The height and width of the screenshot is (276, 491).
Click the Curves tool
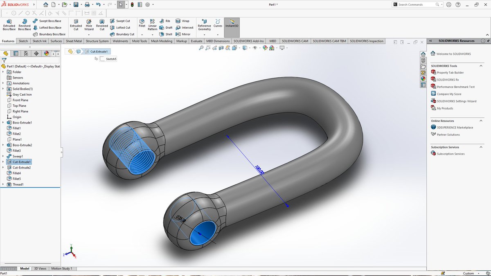point(218,23)
